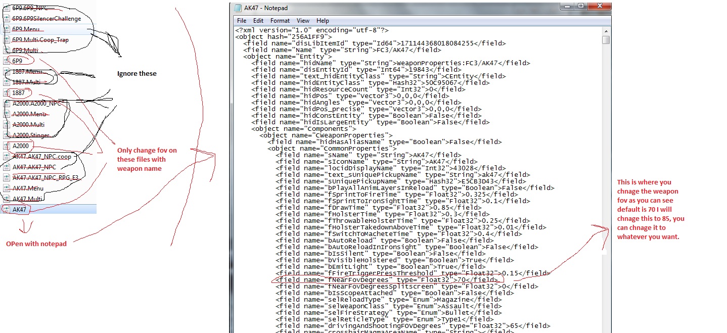Image resolution: width=727 pixels, height=333 pixels.
Task: Select the A2000.Stinger file
Action: (31, 135)
